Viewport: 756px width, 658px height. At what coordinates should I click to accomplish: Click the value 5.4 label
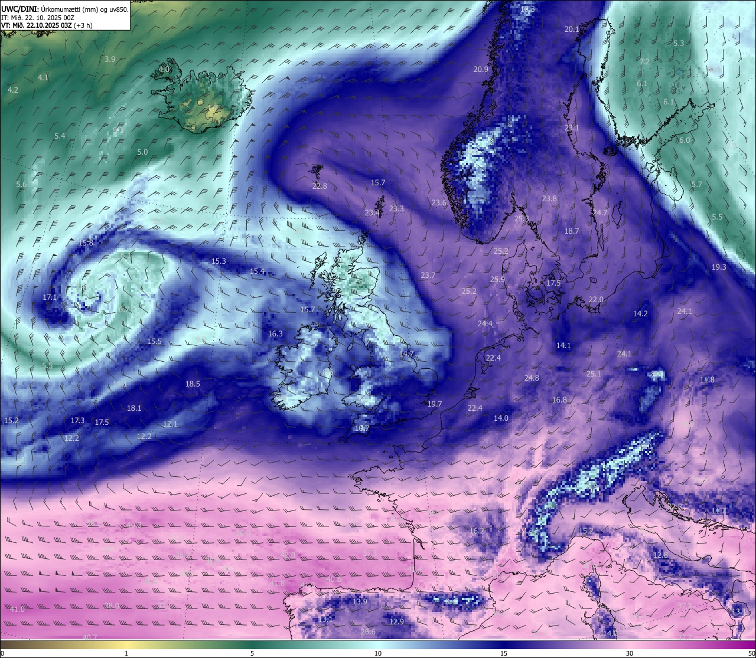point(60,136)
